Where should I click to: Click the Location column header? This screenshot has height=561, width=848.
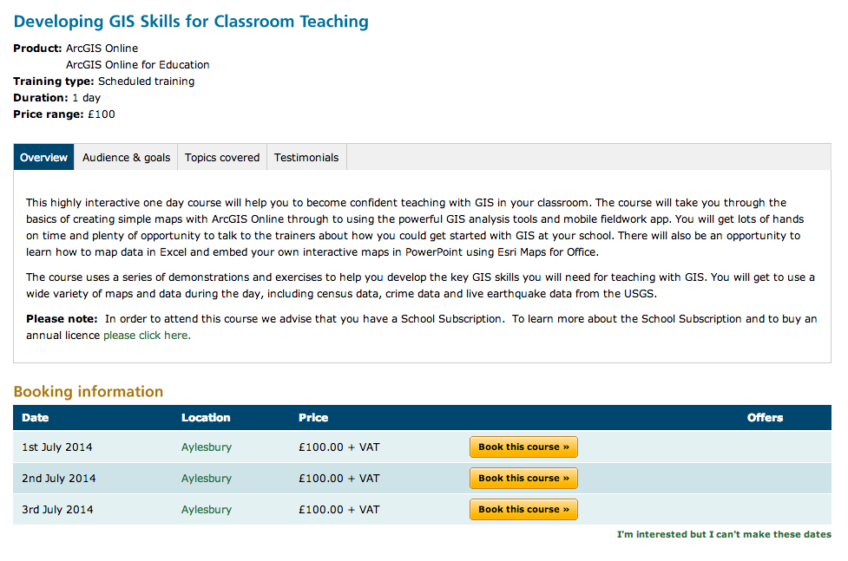point(206,418)
